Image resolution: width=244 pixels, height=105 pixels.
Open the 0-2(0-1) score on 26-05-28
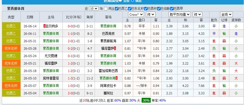coord(74,49)
